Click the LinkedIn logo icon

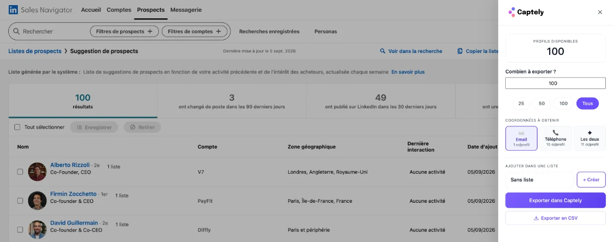pos(13,10)
